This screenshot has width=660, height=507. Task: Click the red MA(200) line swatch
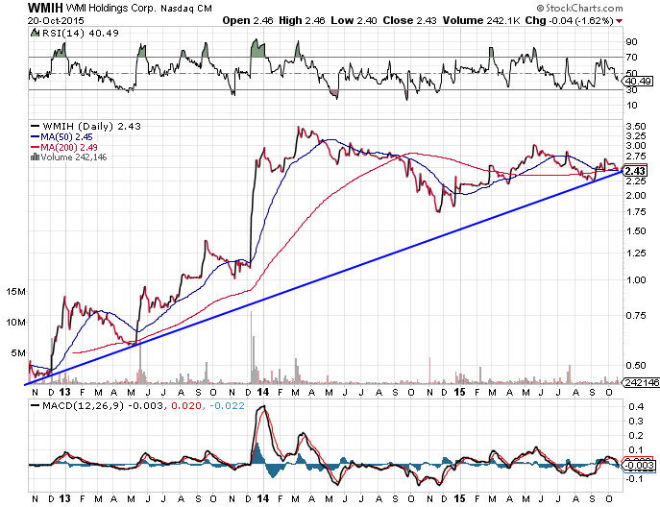[x=35, y=147]
